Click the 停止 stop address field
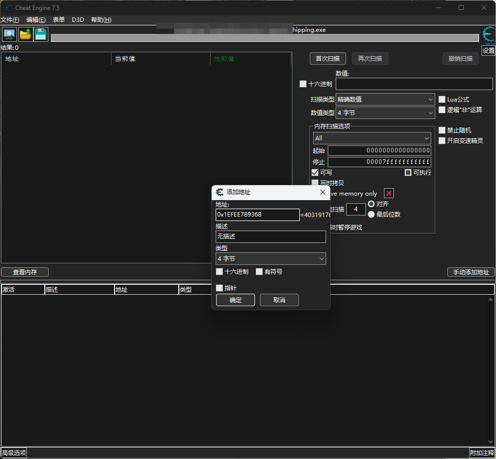The image size is (496, 459). click(x=379, y=162)
